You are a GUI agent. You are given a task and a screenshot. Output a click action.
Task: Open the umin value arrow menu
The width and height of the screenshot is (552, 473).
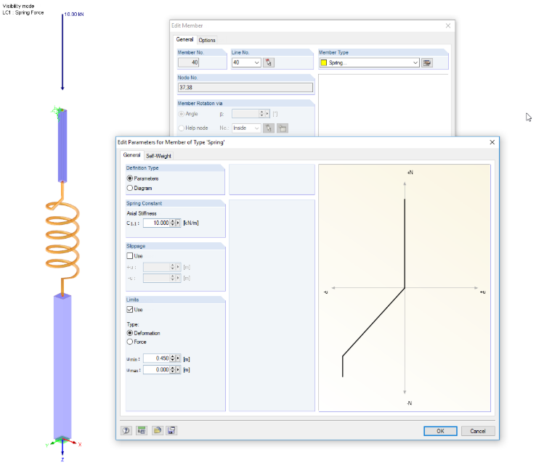pyautogui.click(x=178, y=358)
